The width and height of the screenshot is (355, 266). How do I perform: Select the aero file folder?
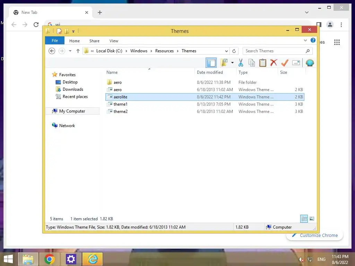205,82
